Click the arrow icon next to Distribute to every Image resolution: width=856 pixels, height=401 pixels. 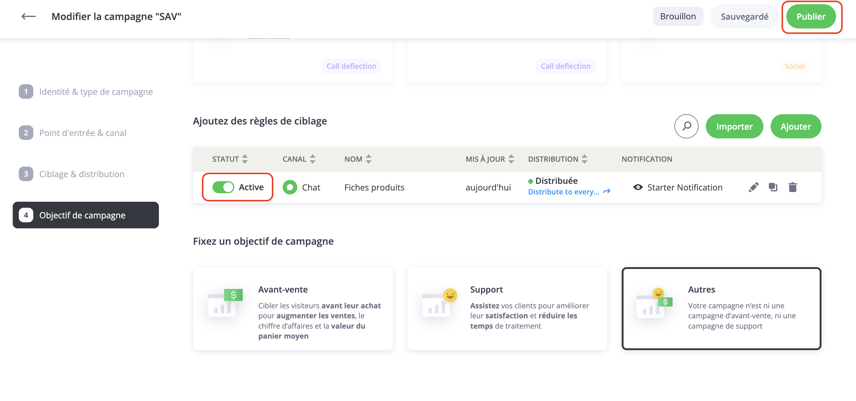point(607,191)
